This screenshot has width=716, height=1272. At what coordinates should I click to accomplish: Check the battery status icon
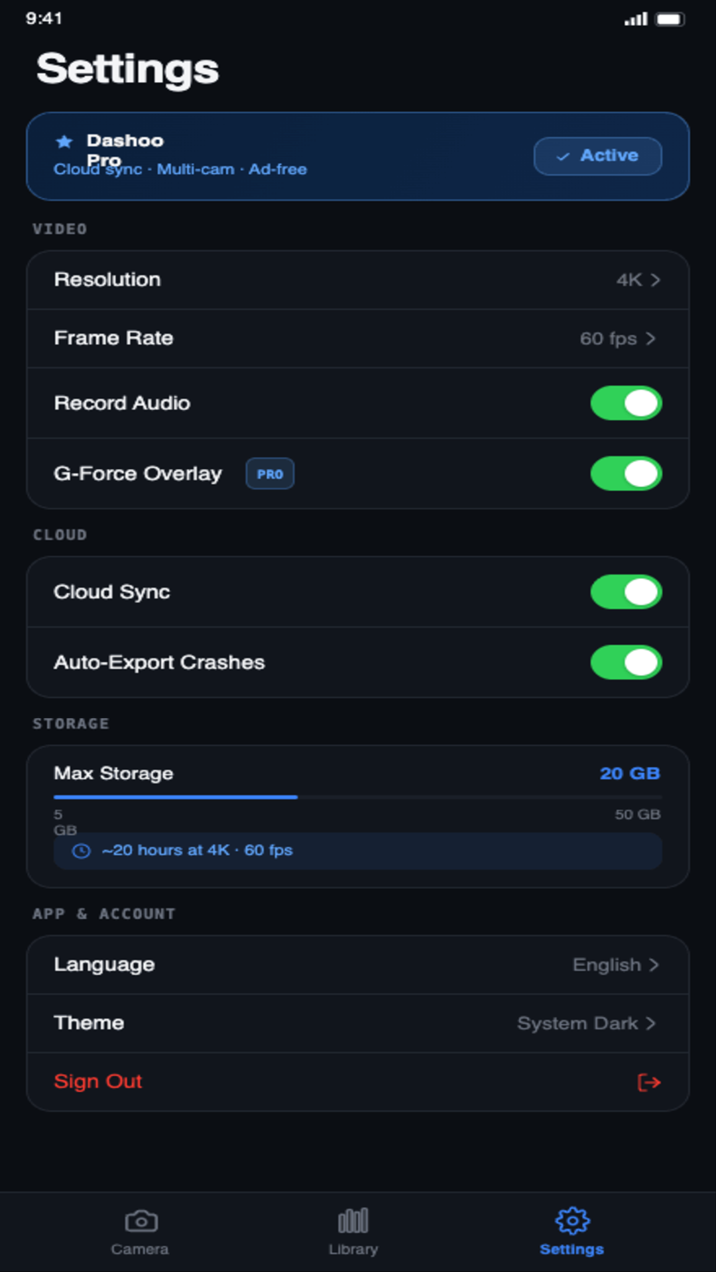670,19
